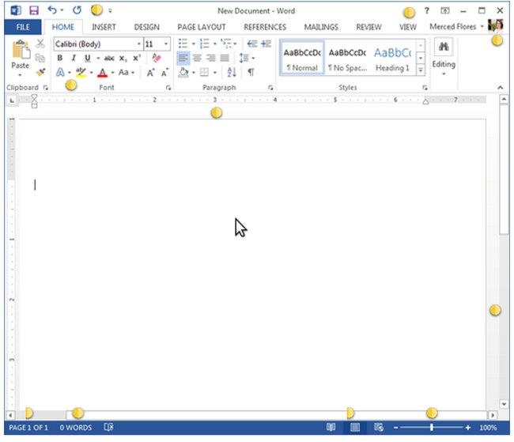The height and width of the screenshot is (442, 514).
Task: Toggle Print Layout view button
Action: (355, 427)
